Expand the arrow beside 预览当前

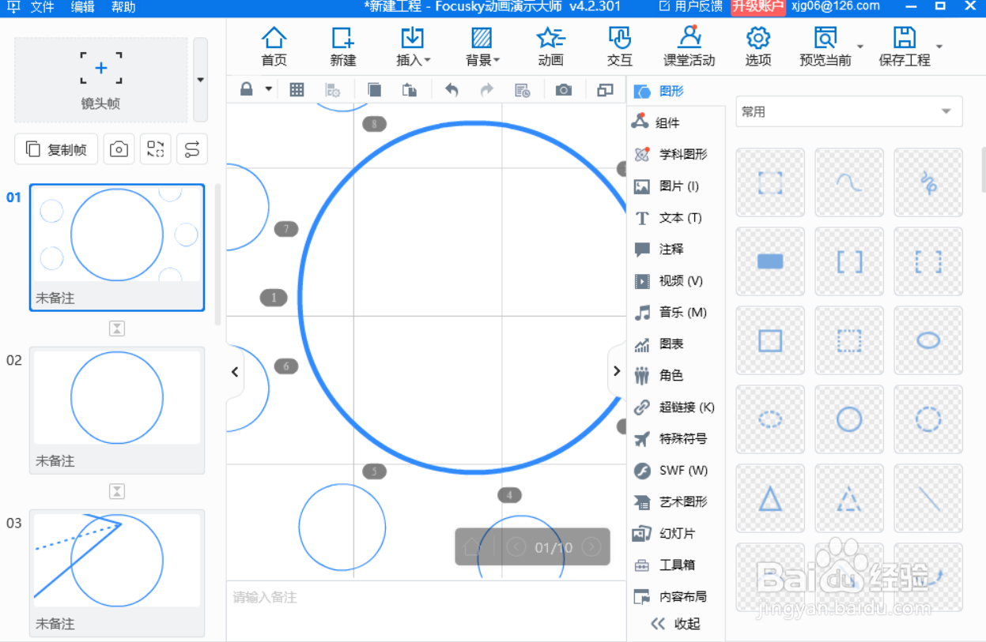coord(860,47)
